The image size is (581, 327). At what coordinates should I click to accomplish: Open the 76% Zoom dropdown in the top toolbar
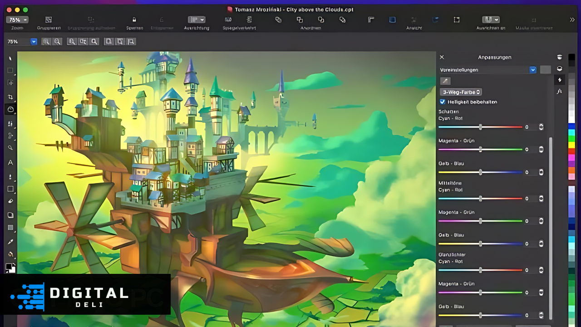coord(18,20)
